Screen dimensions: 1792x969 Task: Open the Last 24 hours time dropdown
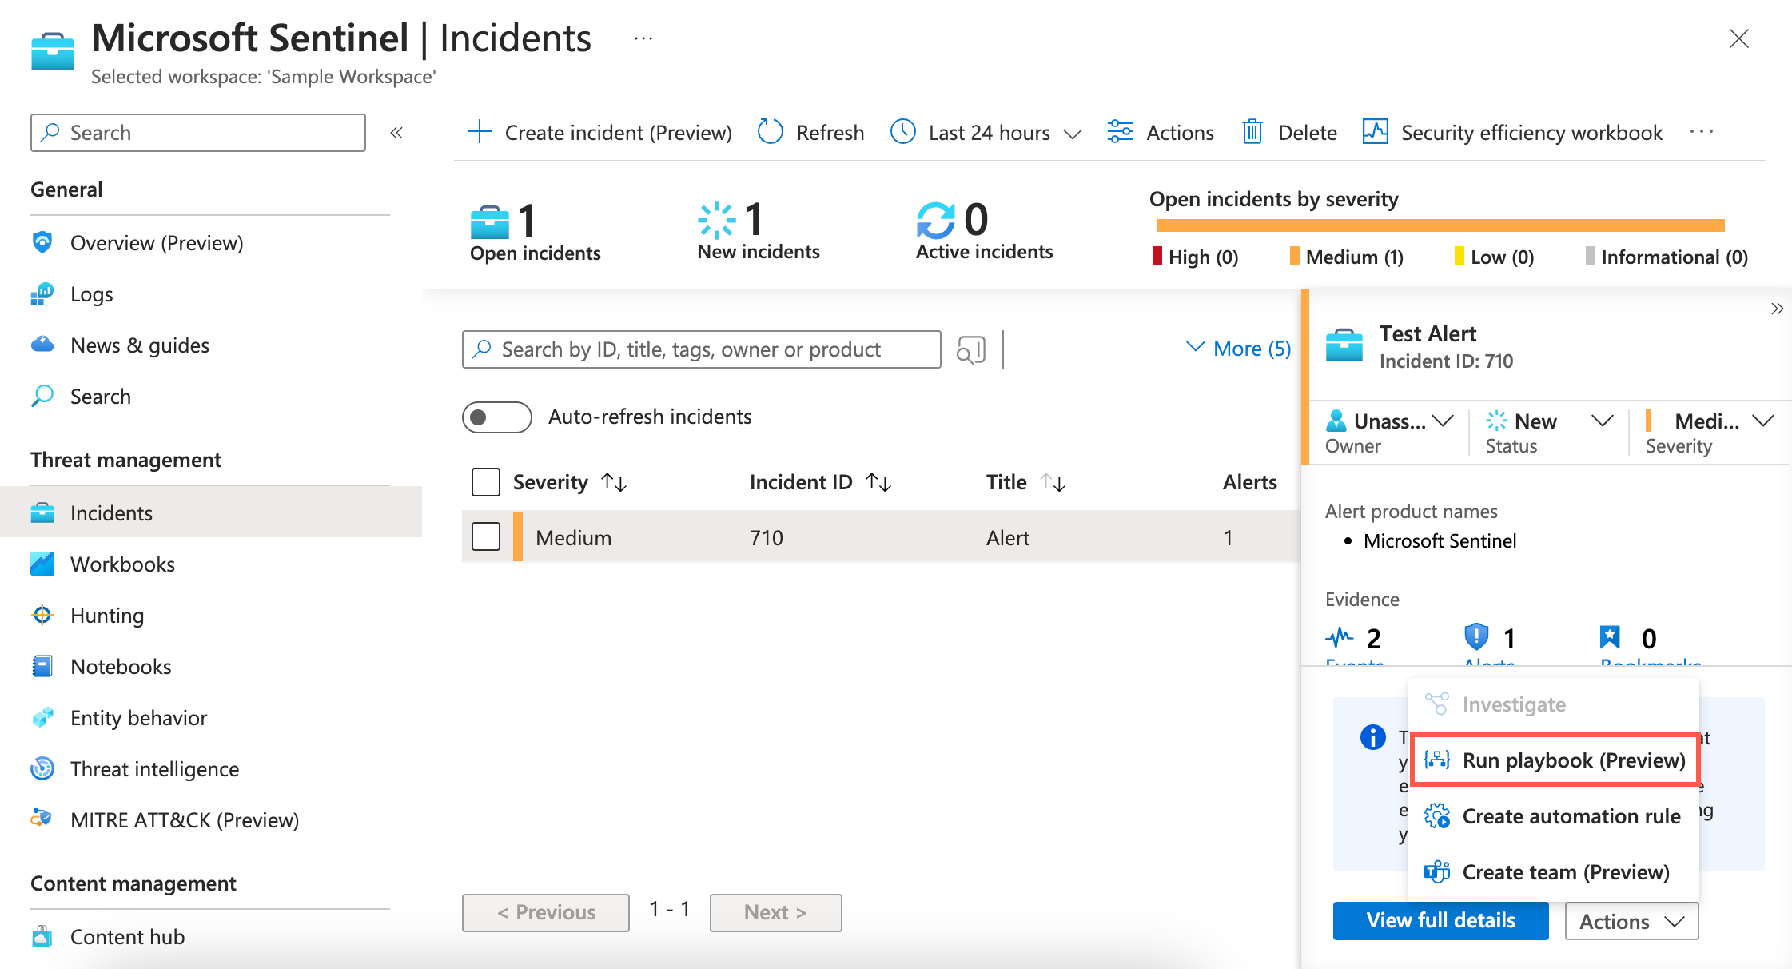[988, 132]
